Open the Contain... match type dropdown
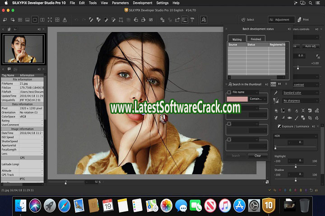325x216 pixels. point(258,99)
